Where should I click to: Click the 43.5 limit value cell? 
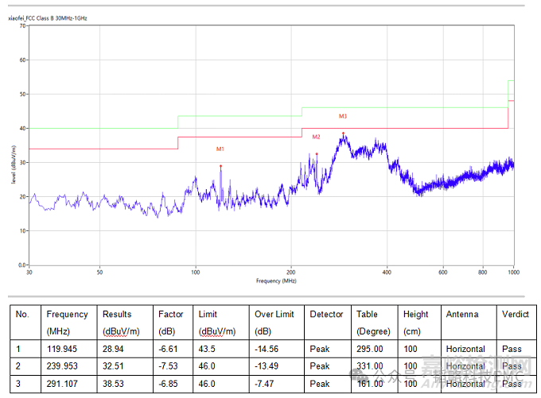tap(207, 347)
